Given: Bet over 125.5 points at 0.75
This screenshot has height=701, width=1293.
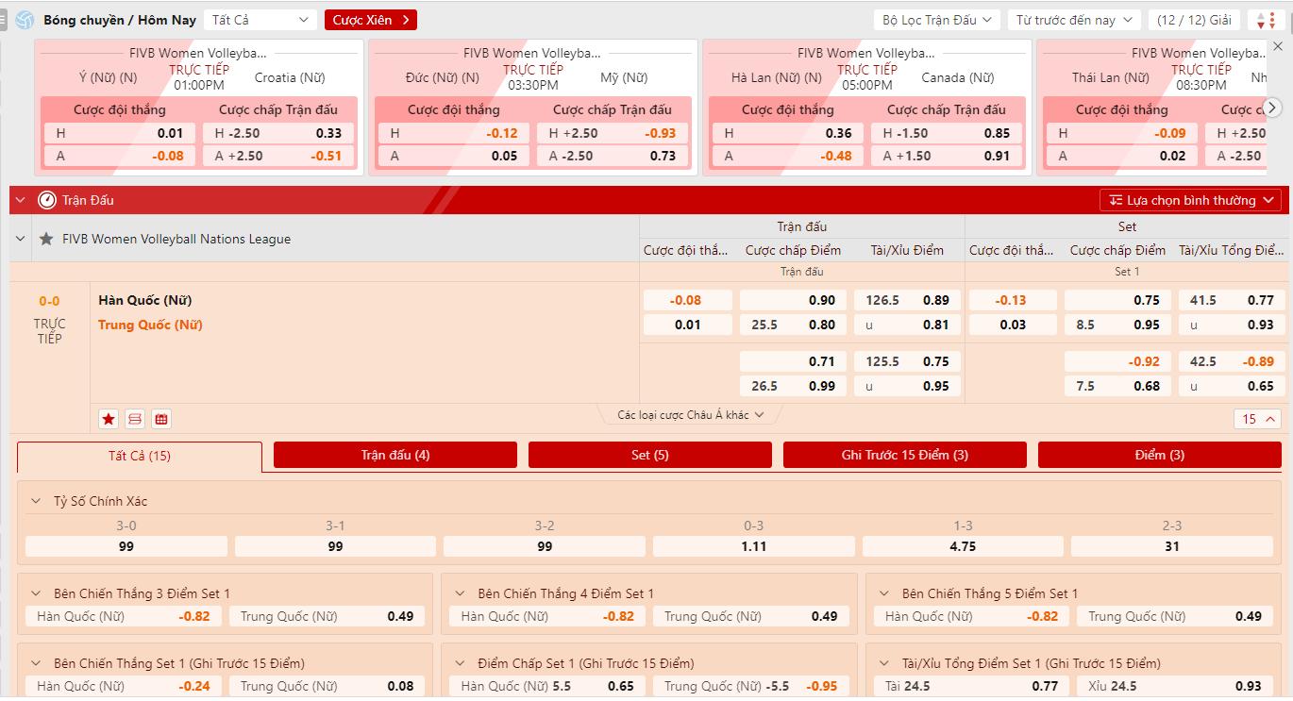Looking at the screenshot, I should point(908,361).
